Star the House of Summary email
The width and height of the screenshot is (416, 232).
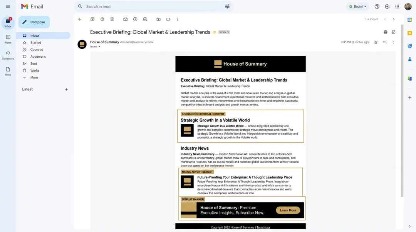[x=376, y=42]
